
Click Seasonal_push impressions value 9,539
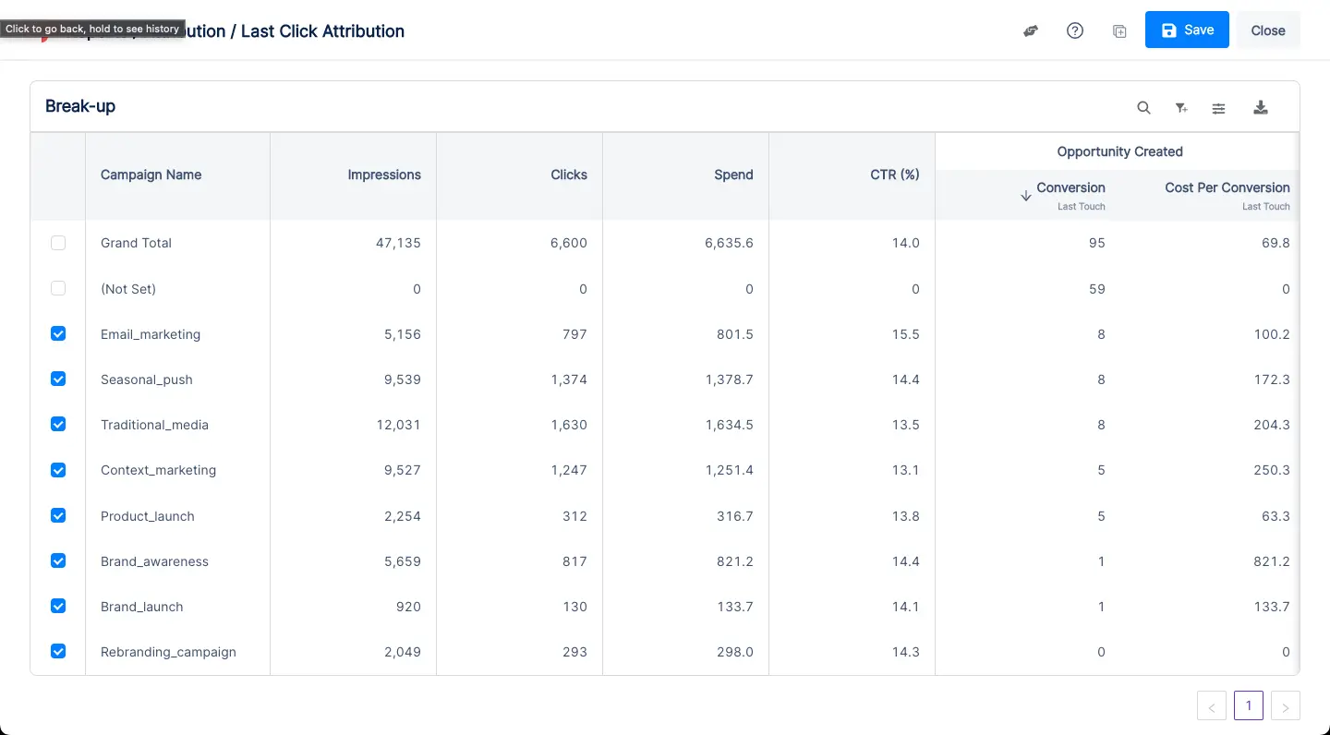point(402,380)
